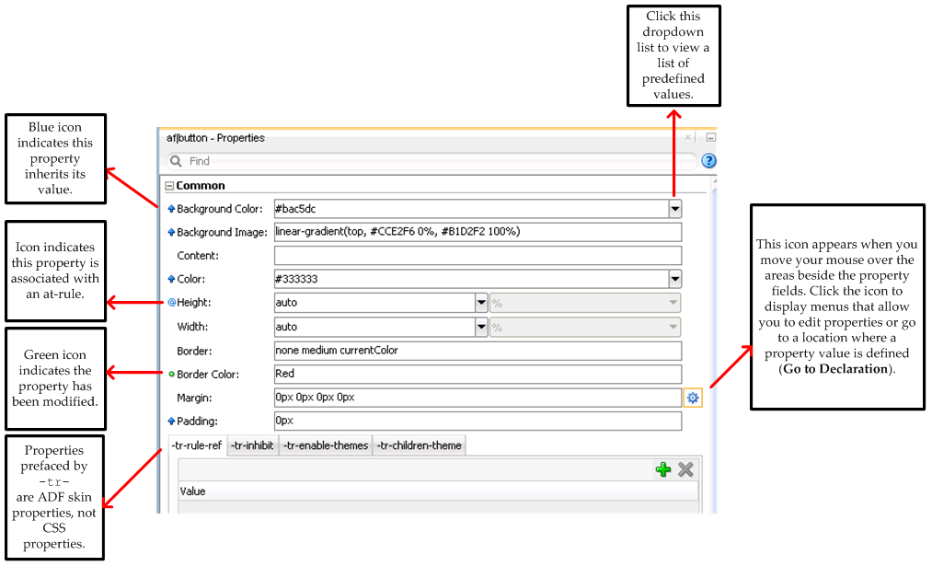
Task: Click the search magnifier icon in Find
Action: [176, 161]
